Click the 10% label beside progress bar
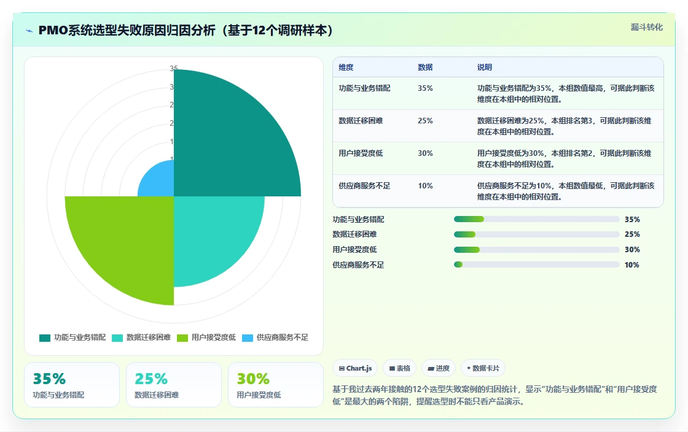 pos(632,264)
